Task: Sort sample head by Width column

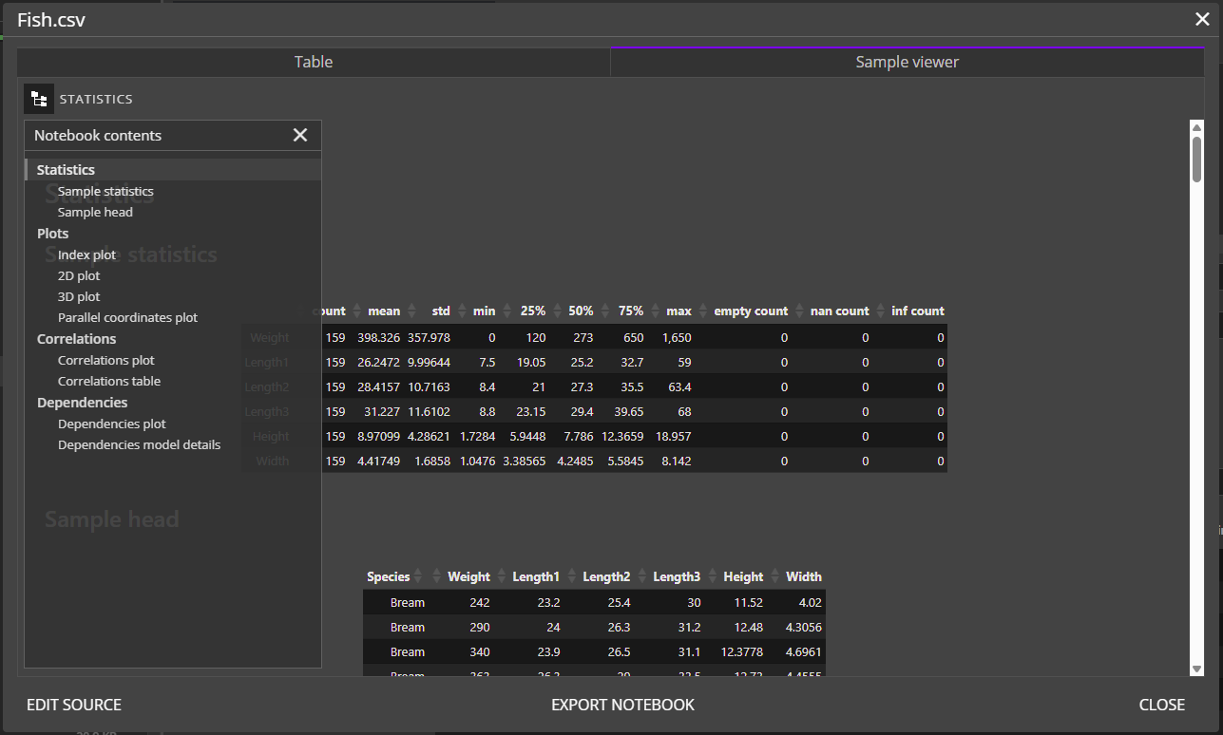Action: (x=803, y=576)
